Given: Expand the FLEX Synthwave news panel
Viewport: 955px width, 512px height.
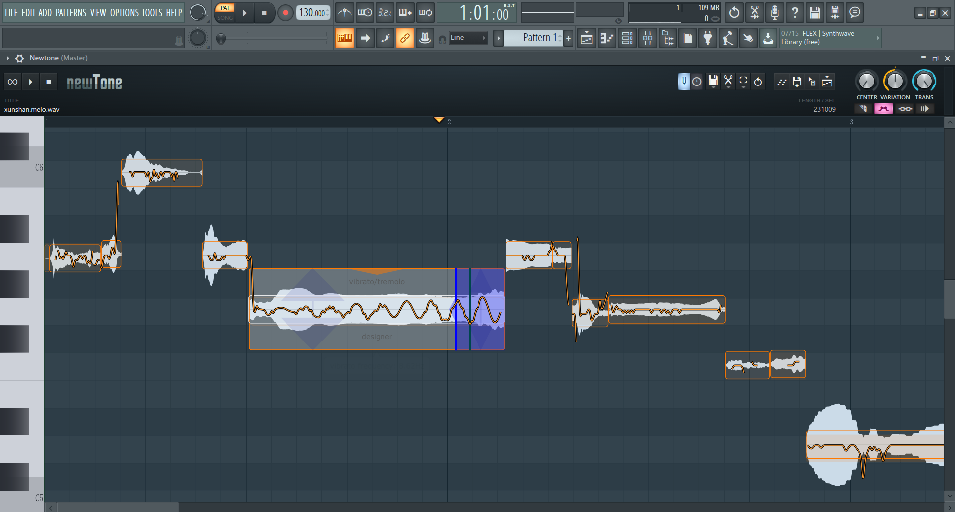Looking at the screenshot, I should tap(878, 38).
